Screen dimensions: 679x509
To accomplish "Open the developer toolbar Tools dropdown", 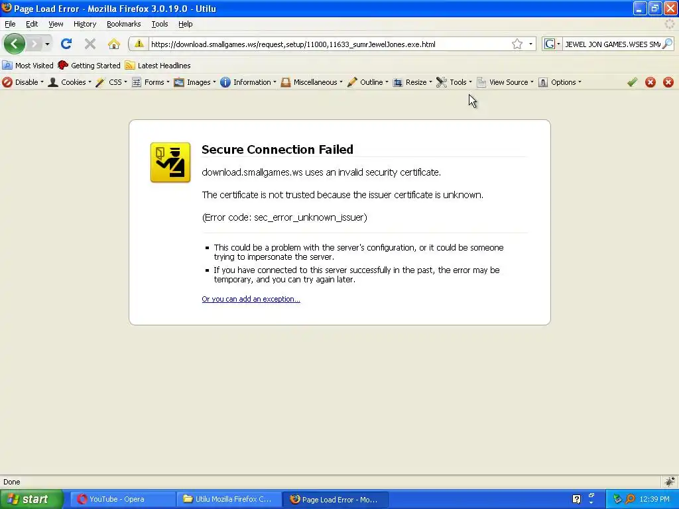I will coord(454,82).
